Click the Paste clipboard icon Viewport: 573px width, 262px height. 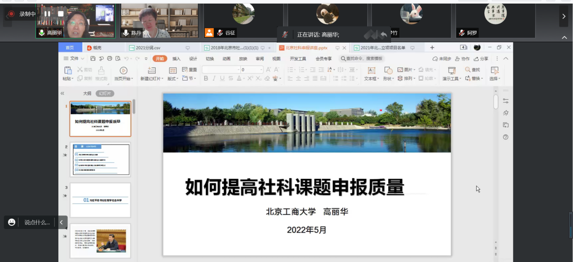pos(68,70)
